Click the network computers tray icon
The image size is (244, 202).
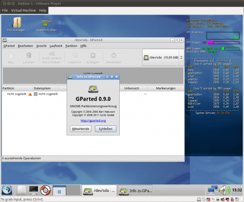pos(213,190)
